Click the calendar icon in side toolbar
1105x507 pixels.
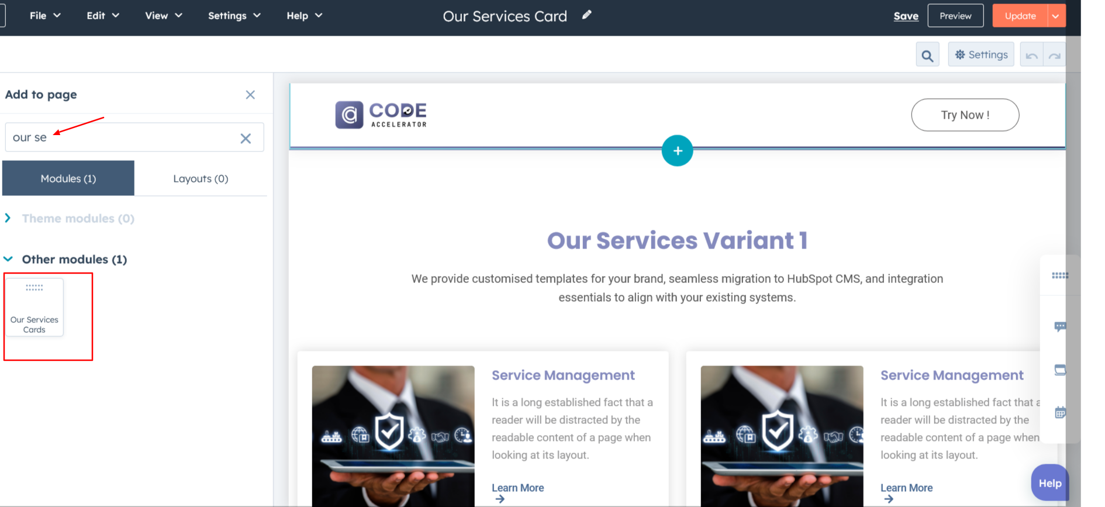pyautogui.click(x=1059, y=413)
